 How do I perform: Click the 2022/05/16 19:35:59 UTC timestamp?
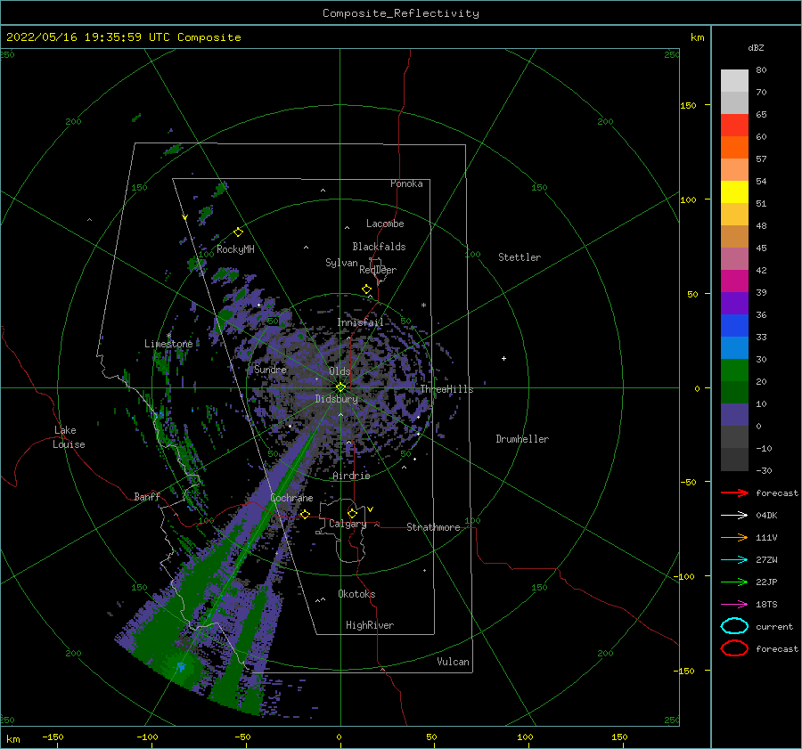88,37
